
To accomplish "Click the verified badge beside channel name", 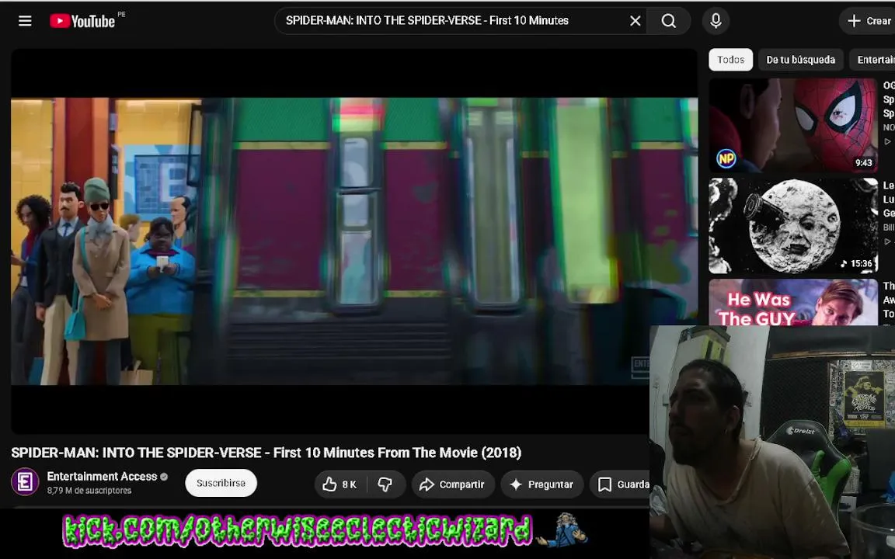I will (x=165, y=477).
